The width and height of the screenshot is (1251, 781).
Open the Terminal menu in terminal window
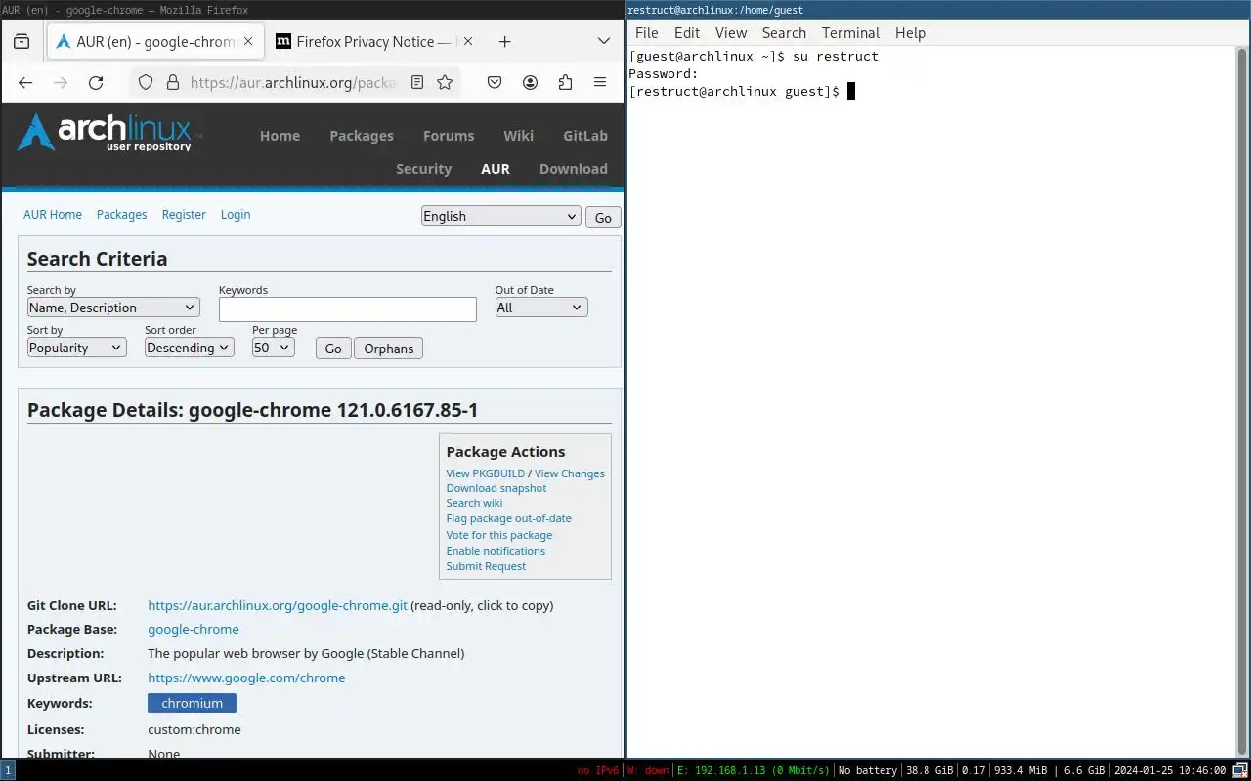(x=850, y=33)
